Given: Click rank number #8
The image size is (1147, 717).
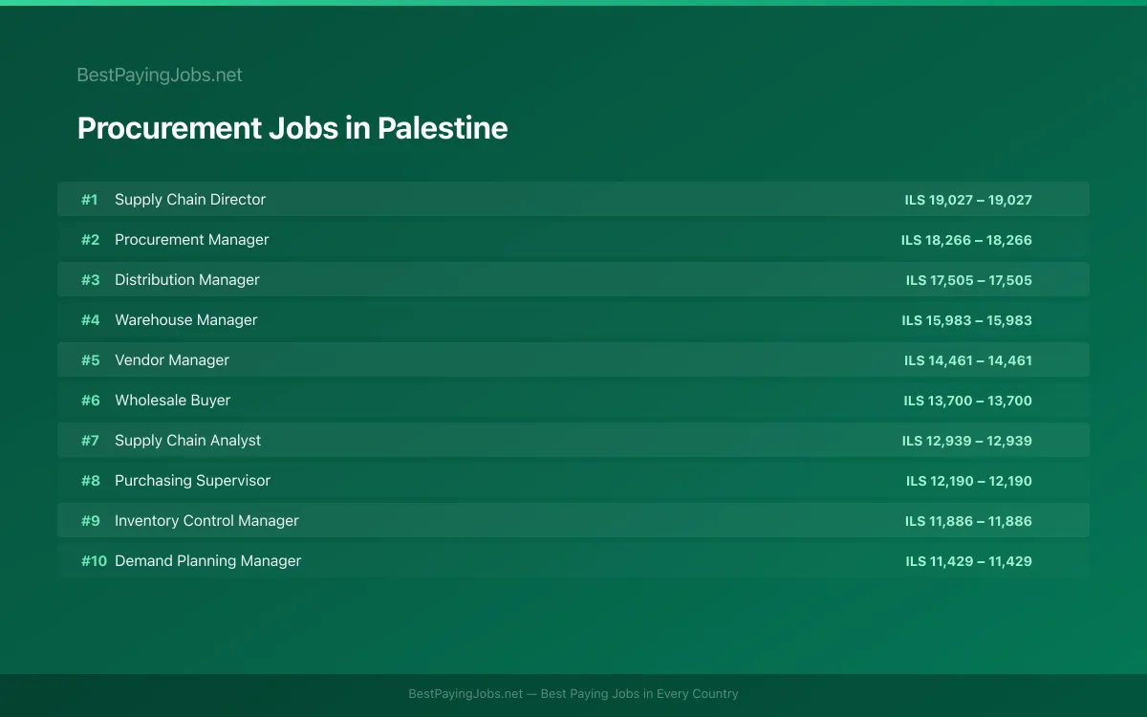Looking at the screenshot, I should tap(90, 481).
